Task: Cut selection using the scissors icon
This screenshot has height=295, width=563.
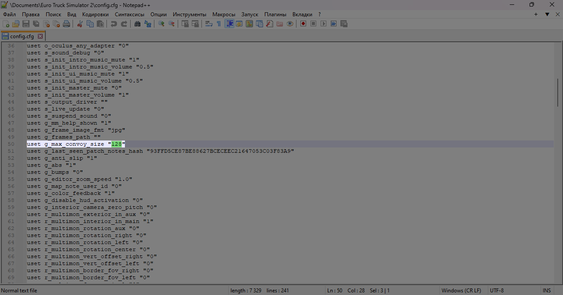Action: click(x=80, y=24)
